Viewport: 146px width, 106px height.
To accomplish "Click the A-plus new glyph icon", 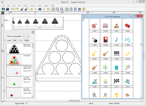I will 22,9.
